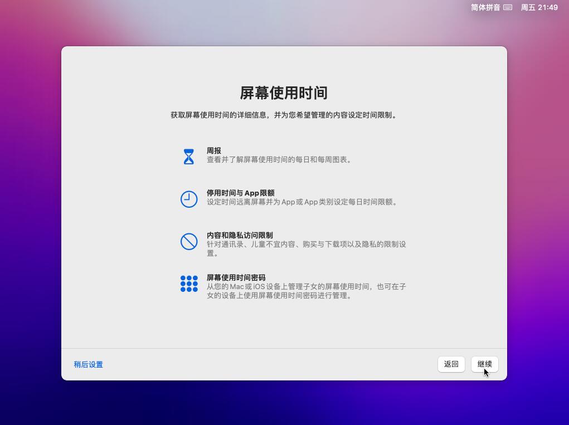Select the circular clock symbol in feature list
The width and height of the screenshot is (569, 425).
pyautogui.click(x=189, y=198)
